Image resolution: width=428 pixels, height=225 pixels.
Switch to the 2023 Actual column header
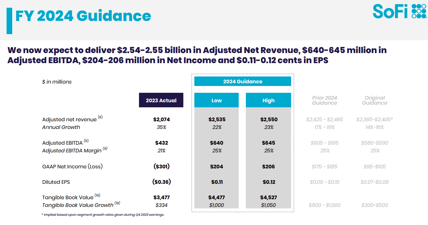[x=161, y=100]
